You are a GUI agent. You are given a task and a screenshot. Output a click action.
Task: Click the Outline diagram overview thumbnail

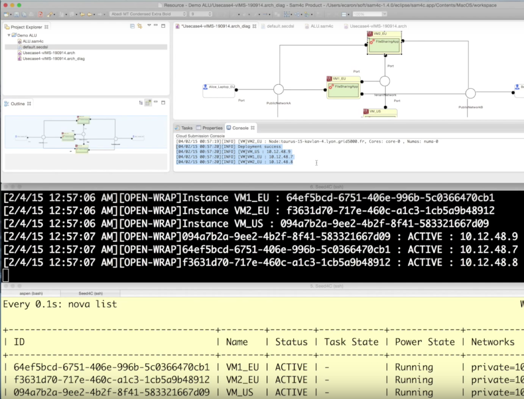(x=86, y=132)
